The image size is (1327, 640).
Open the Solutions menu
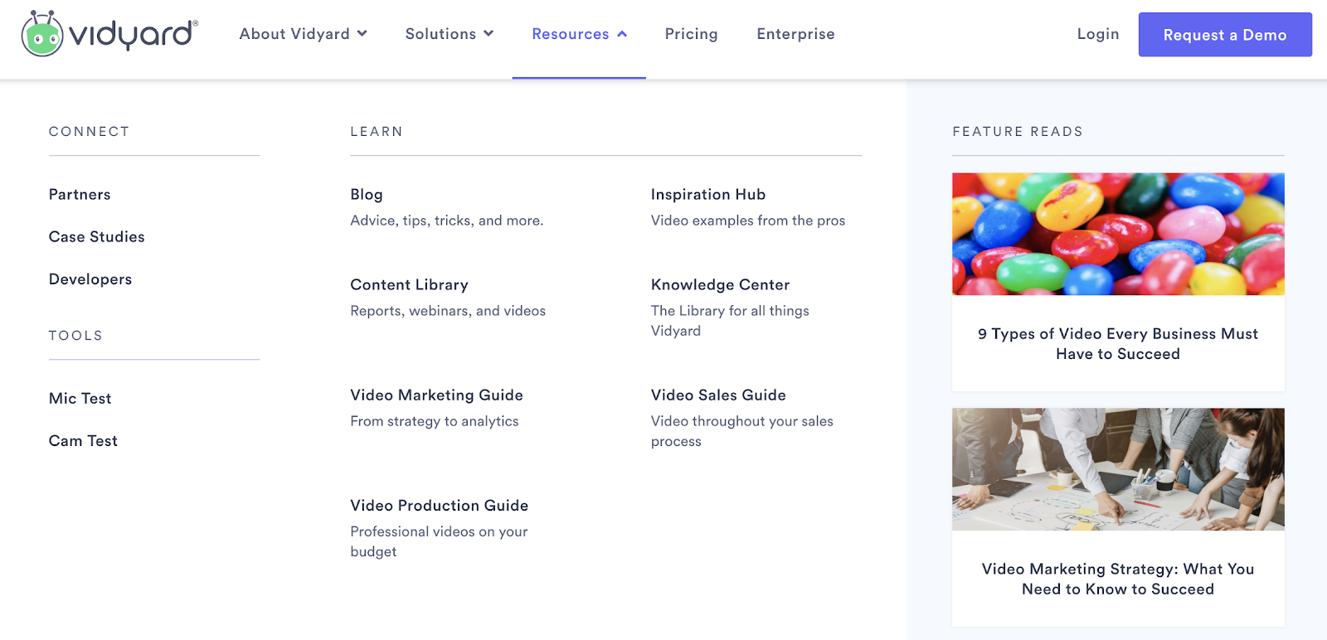(449, 34)
